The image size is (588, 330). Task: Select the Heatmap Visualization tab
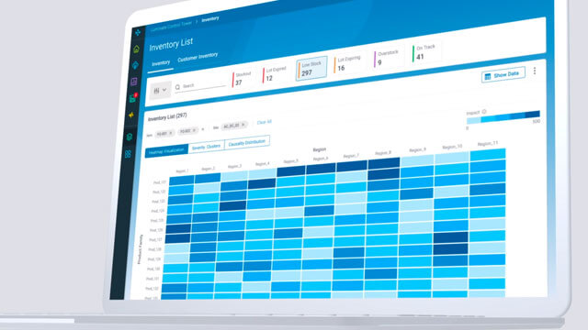(166, 150)
